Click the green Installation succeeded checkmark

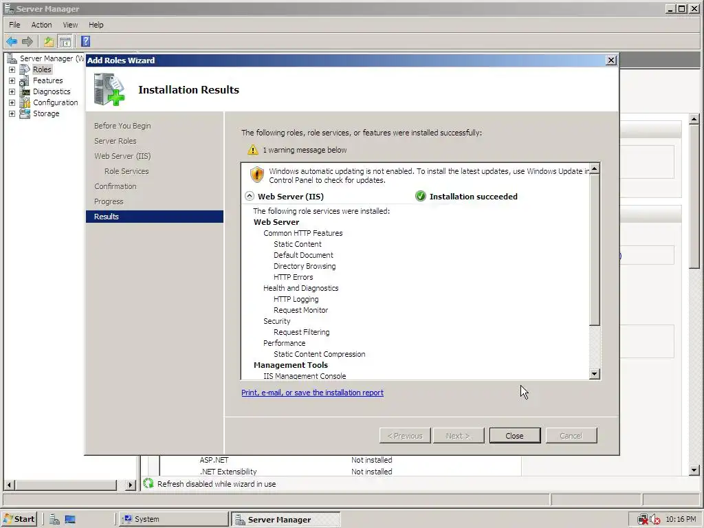pyautogui.click(x=420, y=196)
